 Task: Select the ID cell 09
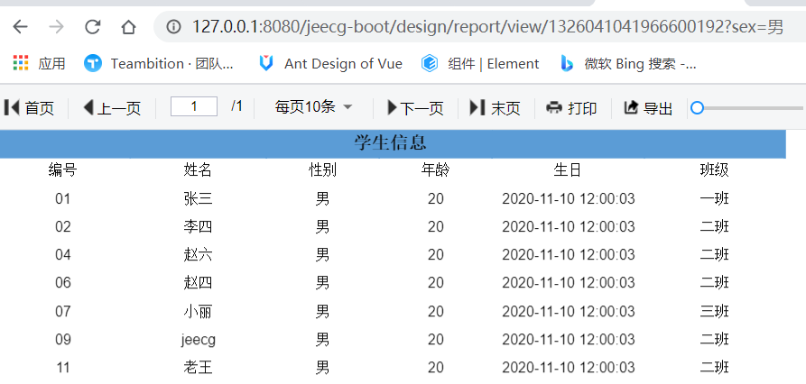coord(62,339)
